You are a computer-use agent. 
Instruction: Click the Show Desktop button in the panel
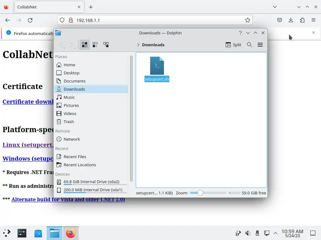(313, 233)
